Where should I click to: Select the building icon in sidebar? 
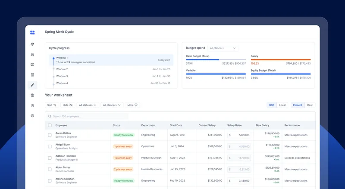coord(32,75)
